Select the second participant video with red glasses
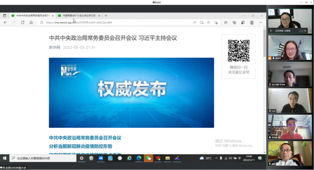The width and height of the screenshot is (314, 170). (290, 48)
